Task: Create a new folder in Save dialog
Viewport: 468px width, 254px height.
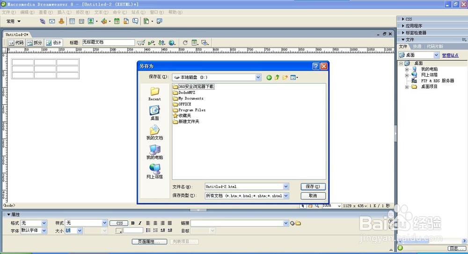Action: click(x=285, y=78)
